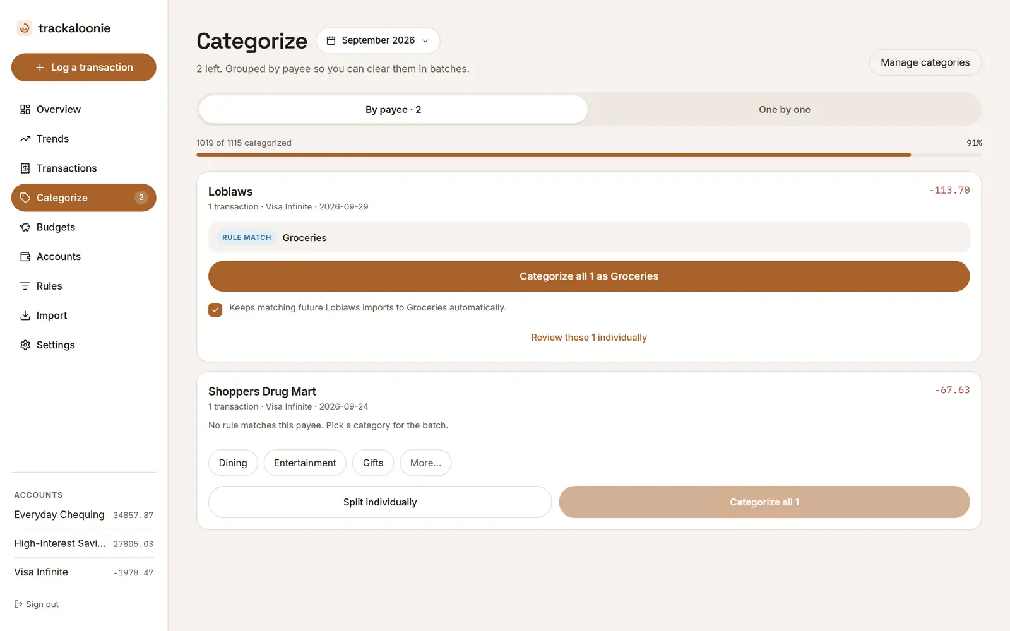Click the Rules filter icon
Screen dimensions: 1010x631
(25, 286)
